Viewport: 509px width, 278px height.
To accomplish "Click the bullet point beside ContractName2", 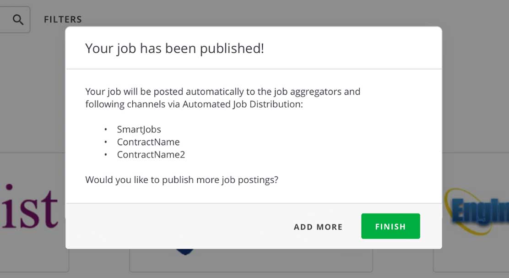I will click(x=106, y=155).
